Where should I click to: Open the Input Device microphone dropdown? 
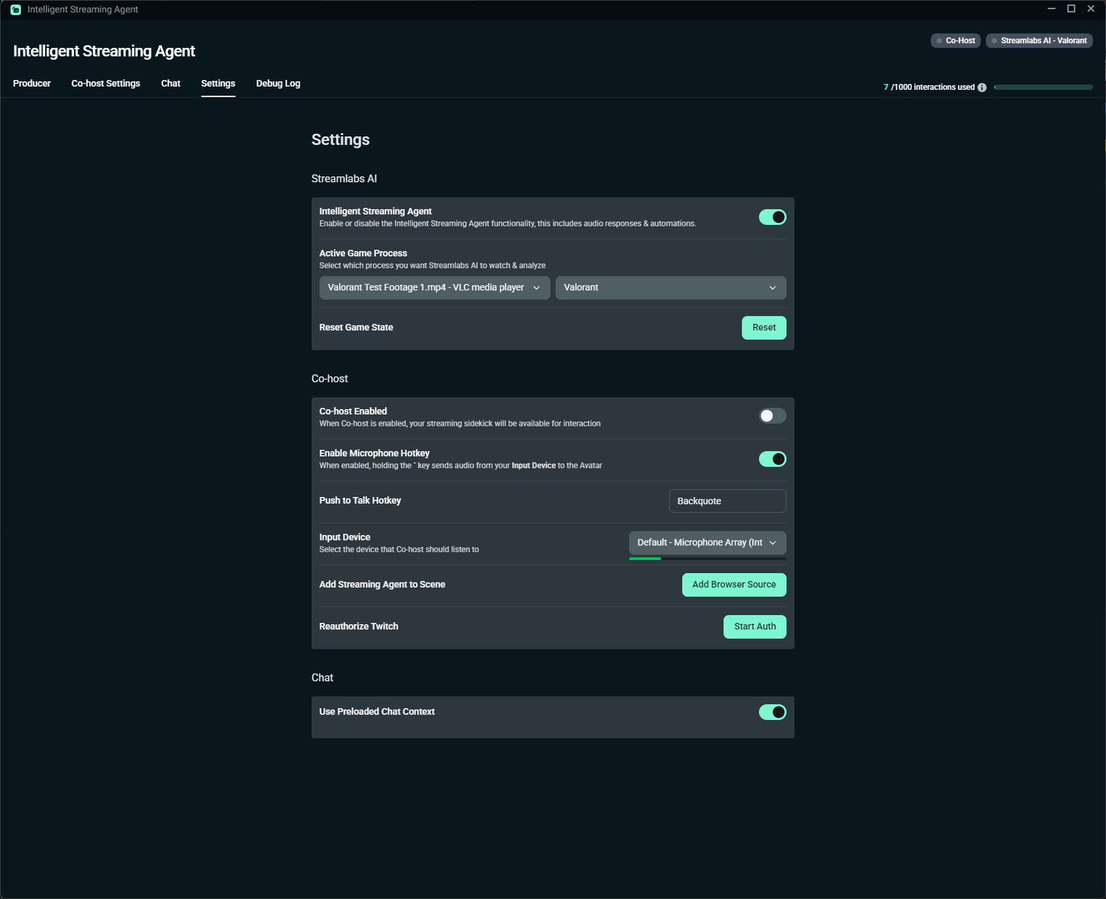click(707, 543)
